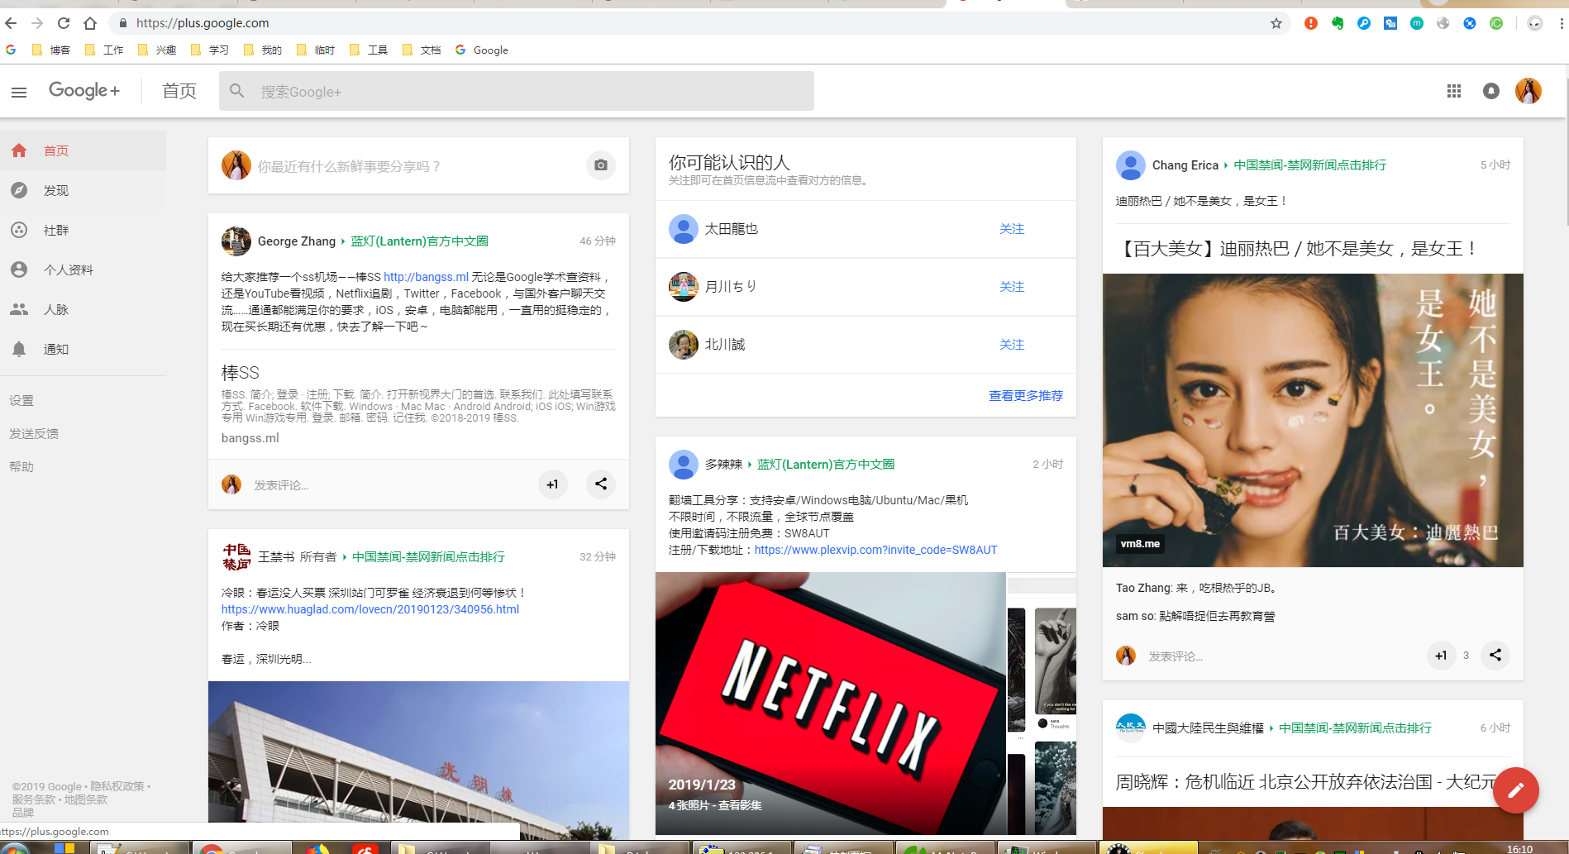
Task: Click the red alert extension icon
Action: click(1311, 23)
